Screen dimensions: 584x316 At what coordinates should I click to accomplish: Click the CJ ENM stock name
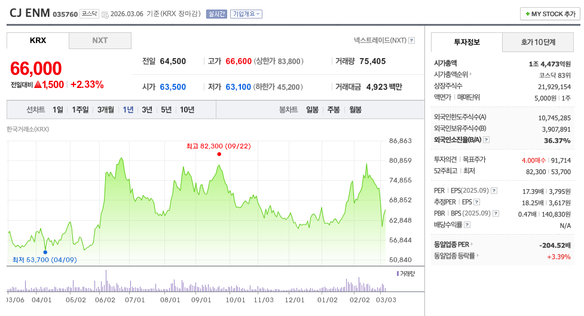point(30,13)
